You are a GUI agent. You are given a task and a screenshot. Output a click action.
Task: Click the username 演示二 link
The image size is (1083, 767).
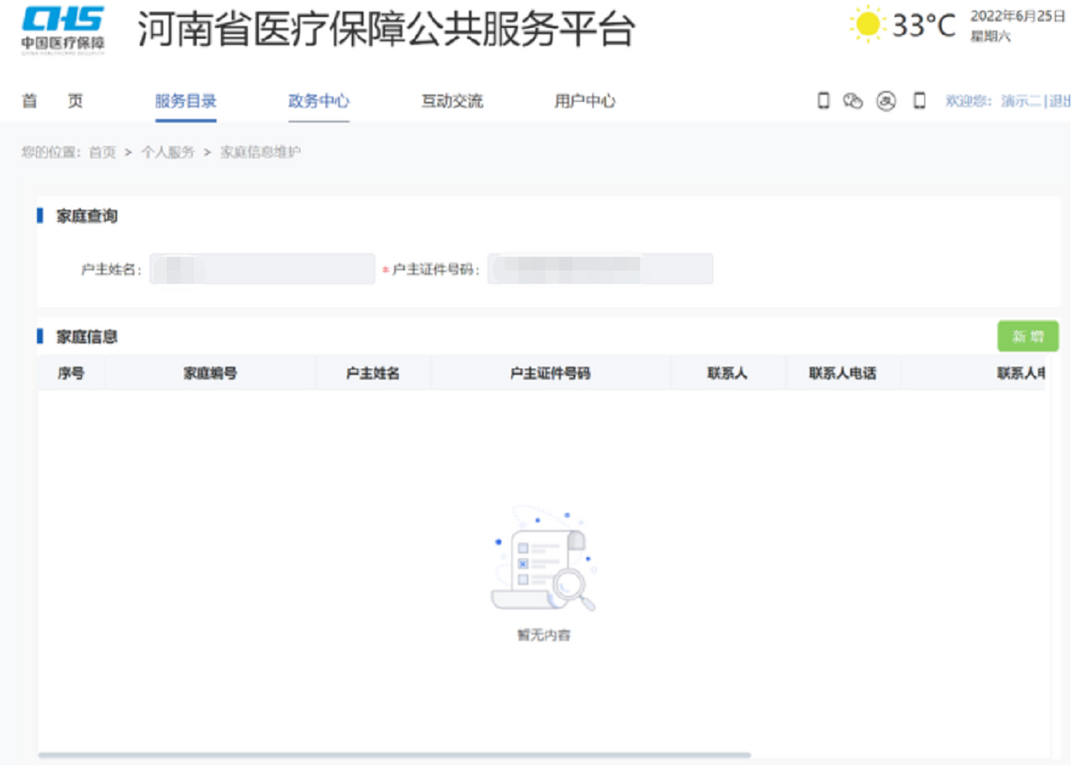[x=1020, y=102]
